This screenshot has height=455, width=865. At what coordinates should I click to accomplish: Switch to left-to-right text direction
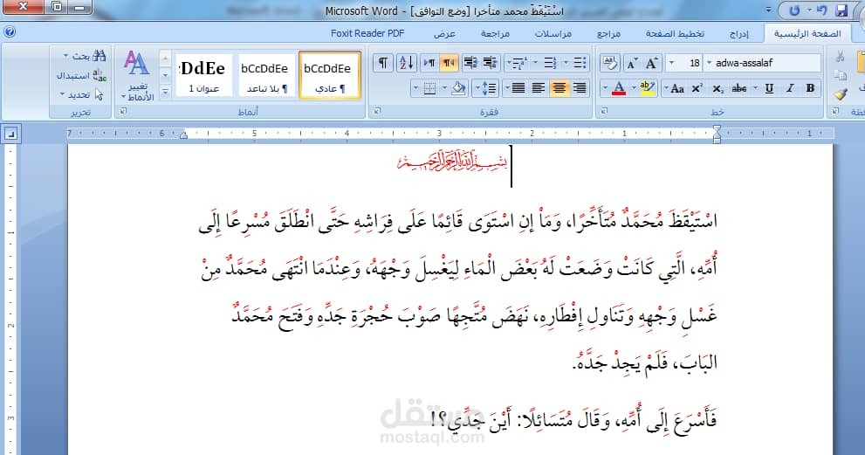click(x=429, y=63)
